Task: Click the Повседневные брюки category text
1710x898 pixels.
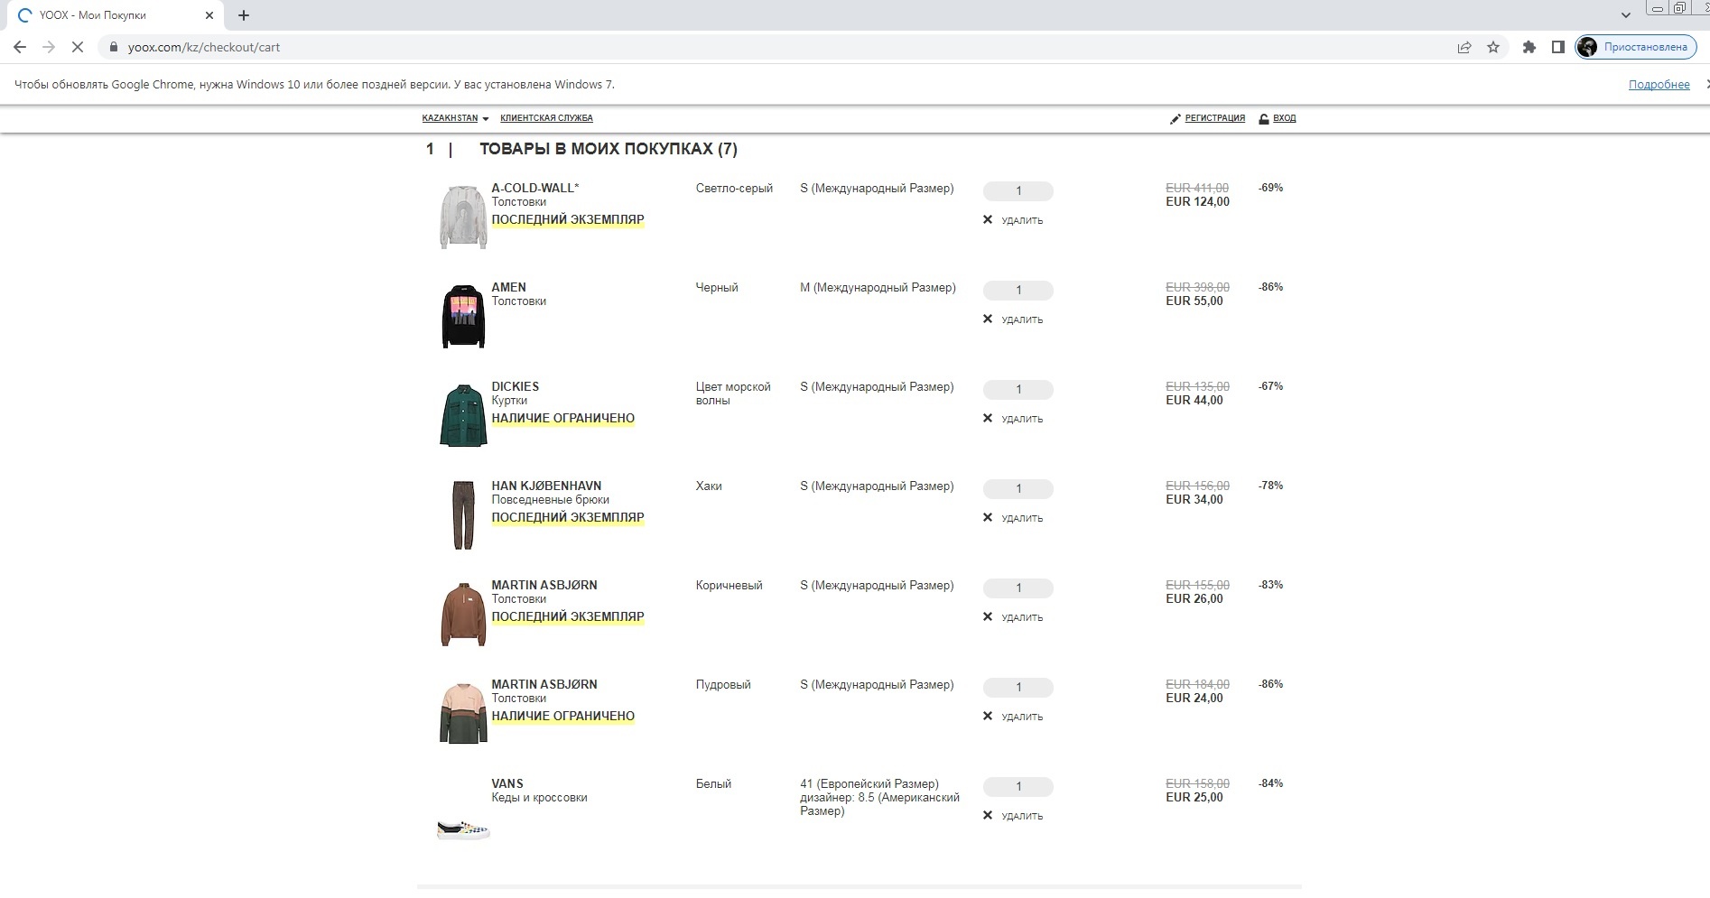Action: pyautogui.click(x=550, y=500)
